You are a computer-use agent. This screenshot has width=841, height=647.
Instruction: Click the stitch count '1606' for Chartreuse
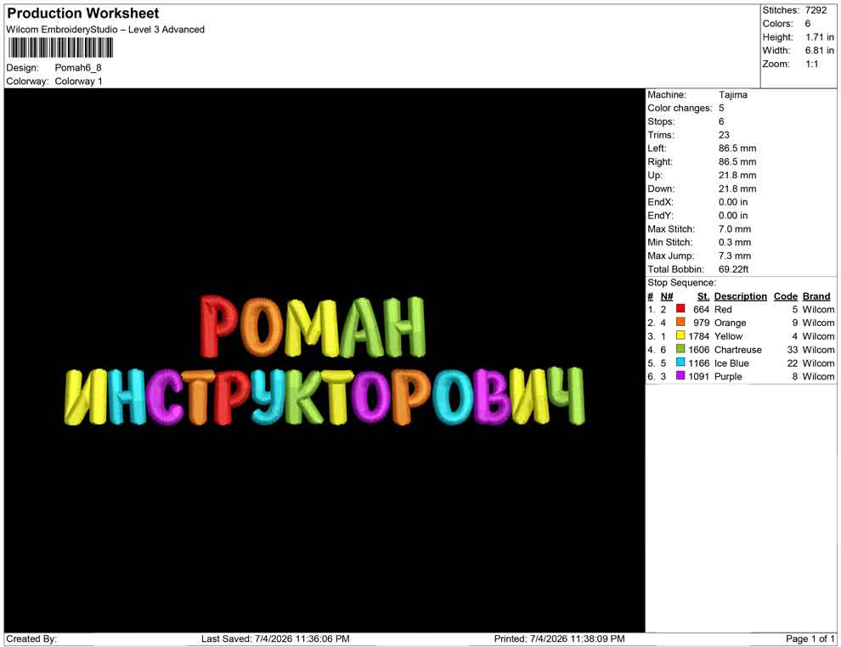coord(699,350)
